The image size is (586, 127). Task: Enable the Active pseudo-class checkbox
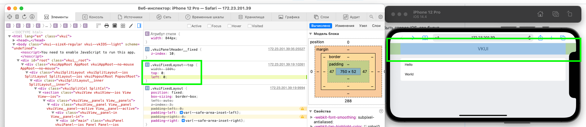click(x=189, y=26)
